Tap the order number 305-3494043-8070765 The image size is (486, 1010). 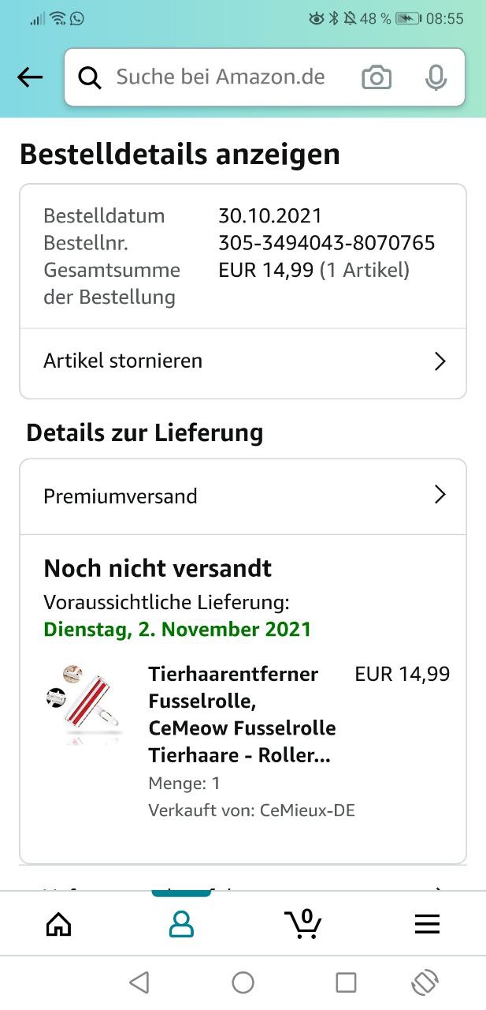pos(326,243)
